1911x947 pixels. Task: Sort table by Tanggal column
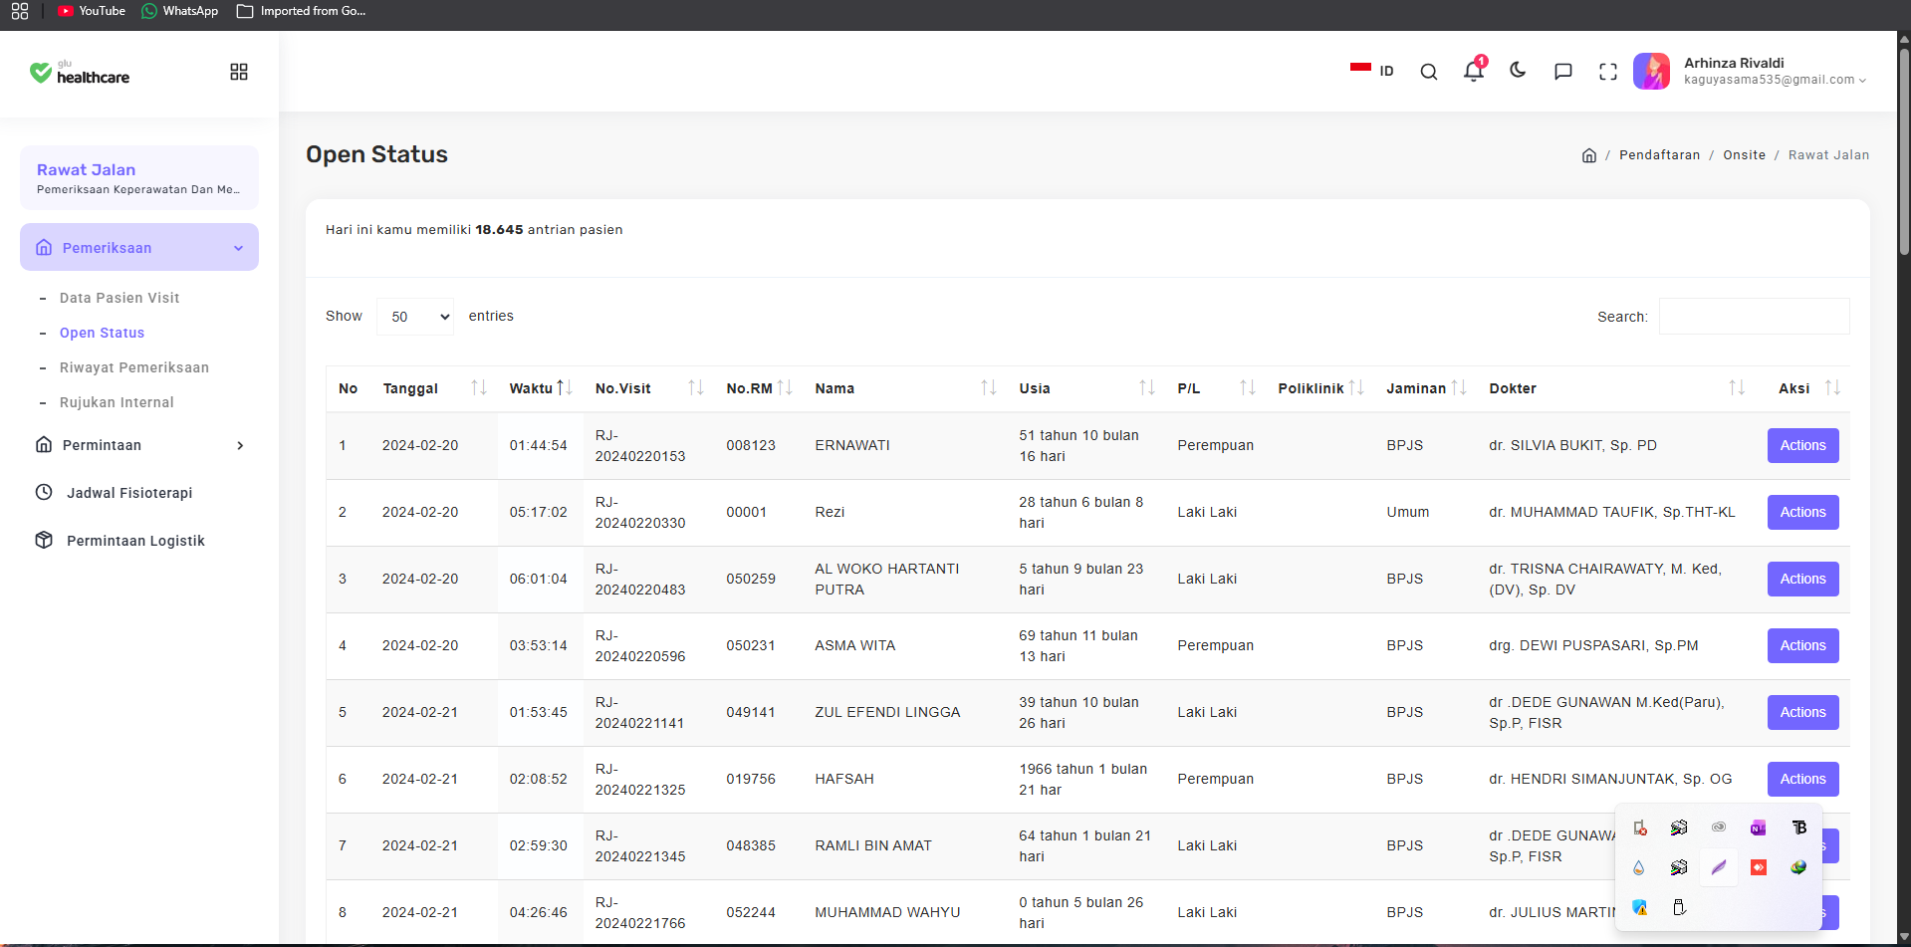[434, 388]
